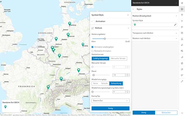
Task: Click the Dauer slider handle
Action: tap(94, 75)
